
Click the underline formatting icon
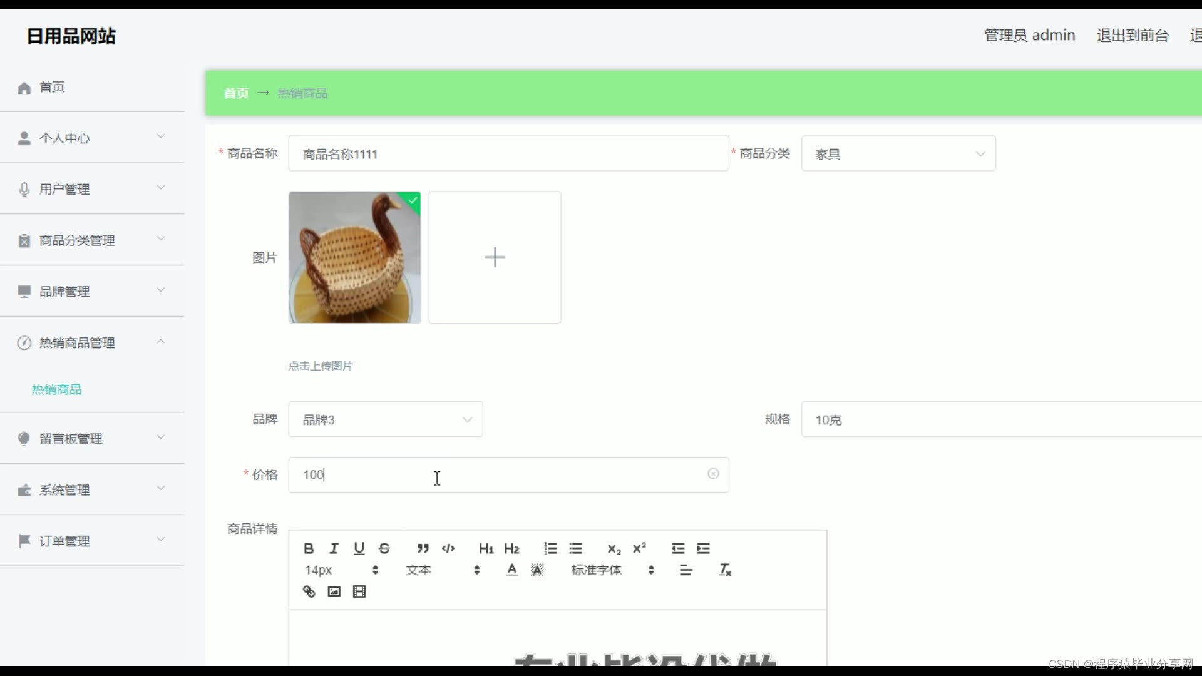tap(359, 548)
